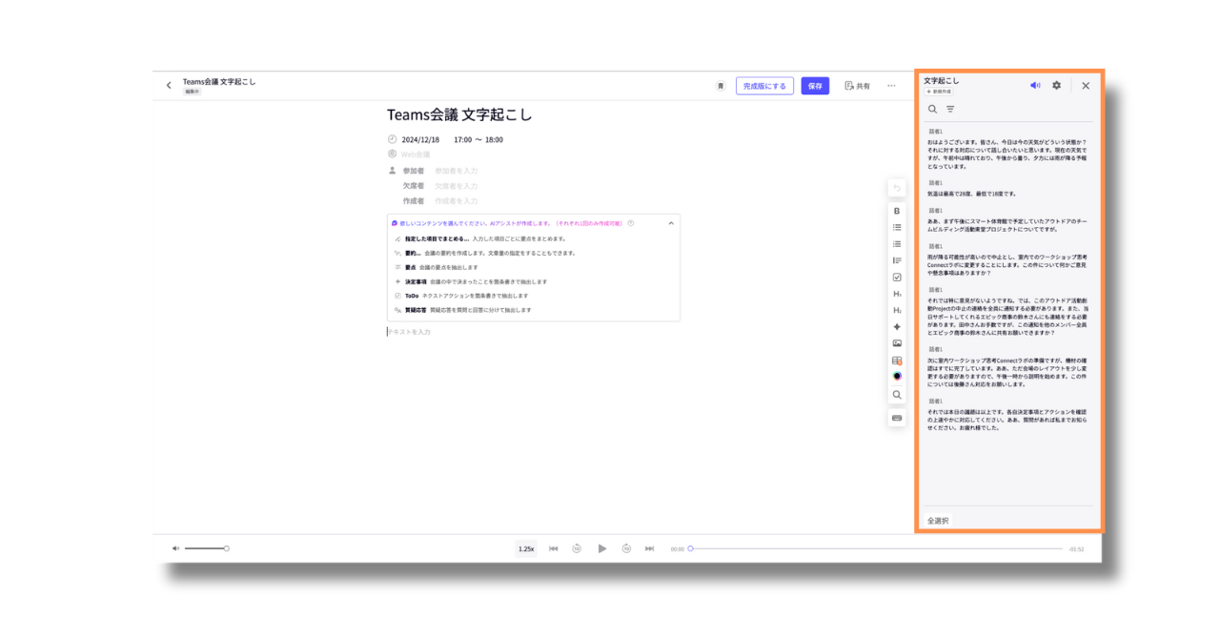Viewport: 1220px width, 639px height.
Task: Mute the playback volume icon
Action: pyautogui.click(x=175, y=548)
